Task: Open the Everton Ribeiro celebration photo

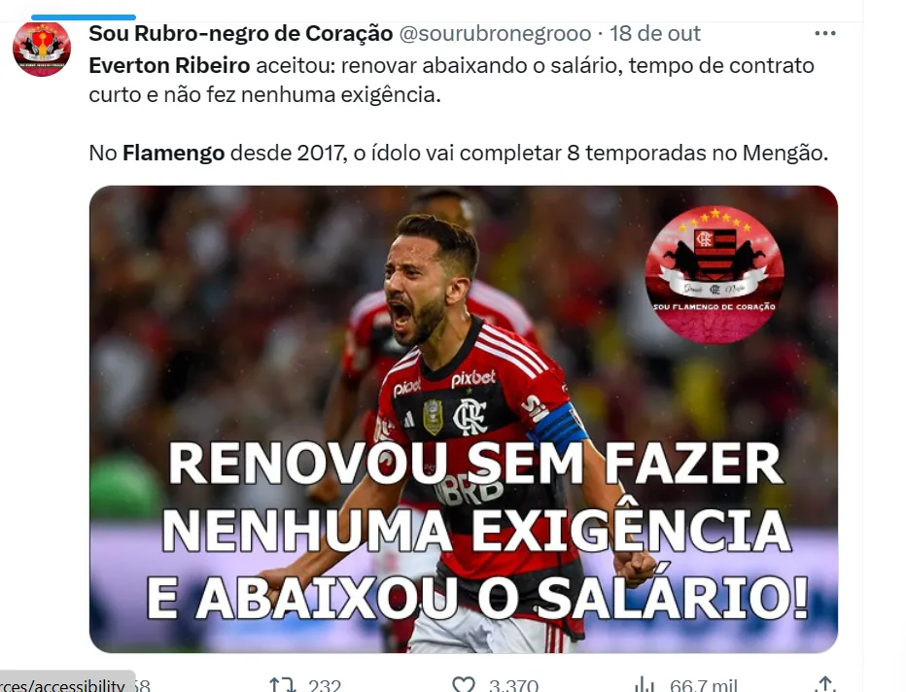Action: tap(464, 419)
